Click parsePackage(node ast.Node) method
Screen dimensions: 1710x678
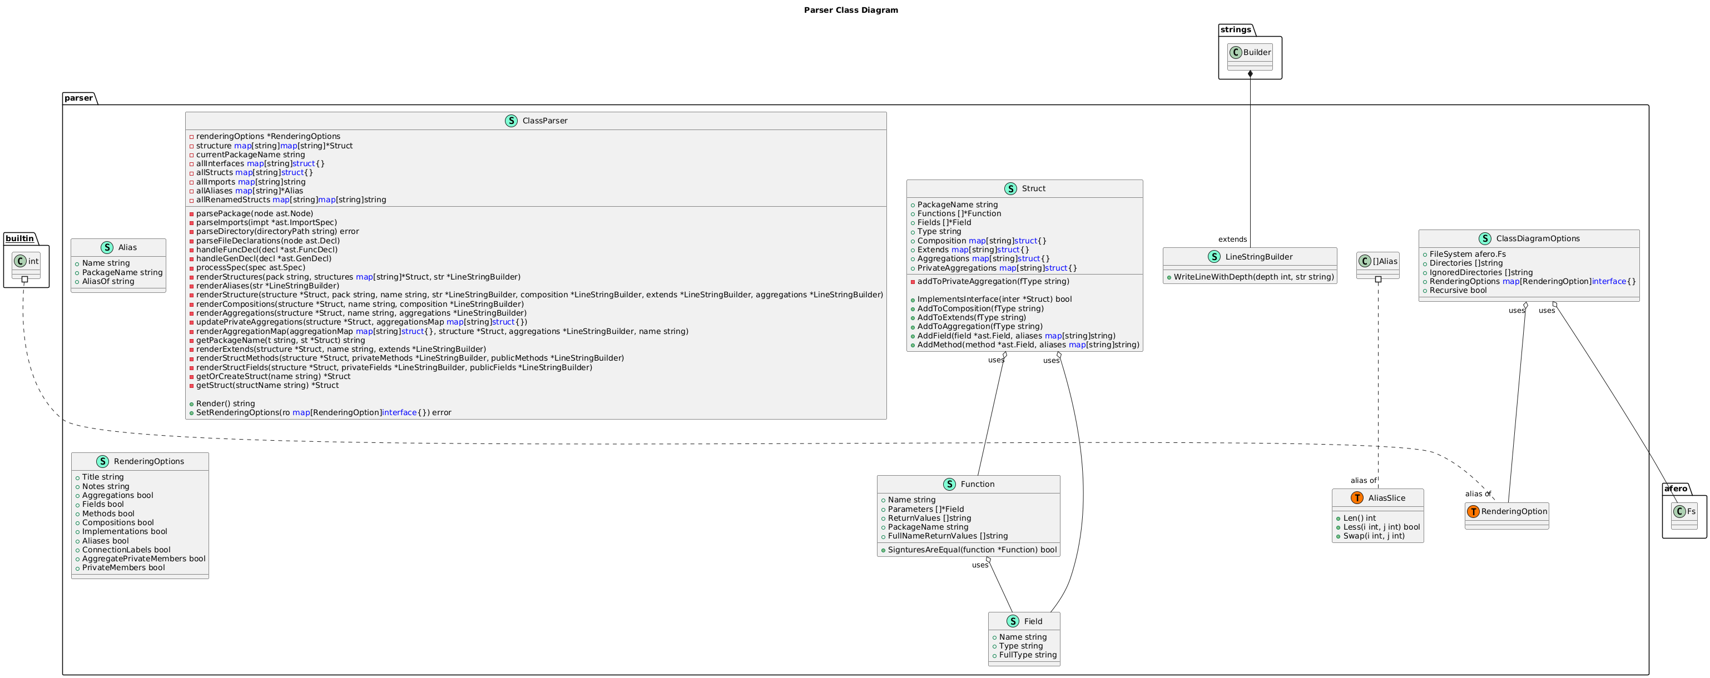pos(250,213)
